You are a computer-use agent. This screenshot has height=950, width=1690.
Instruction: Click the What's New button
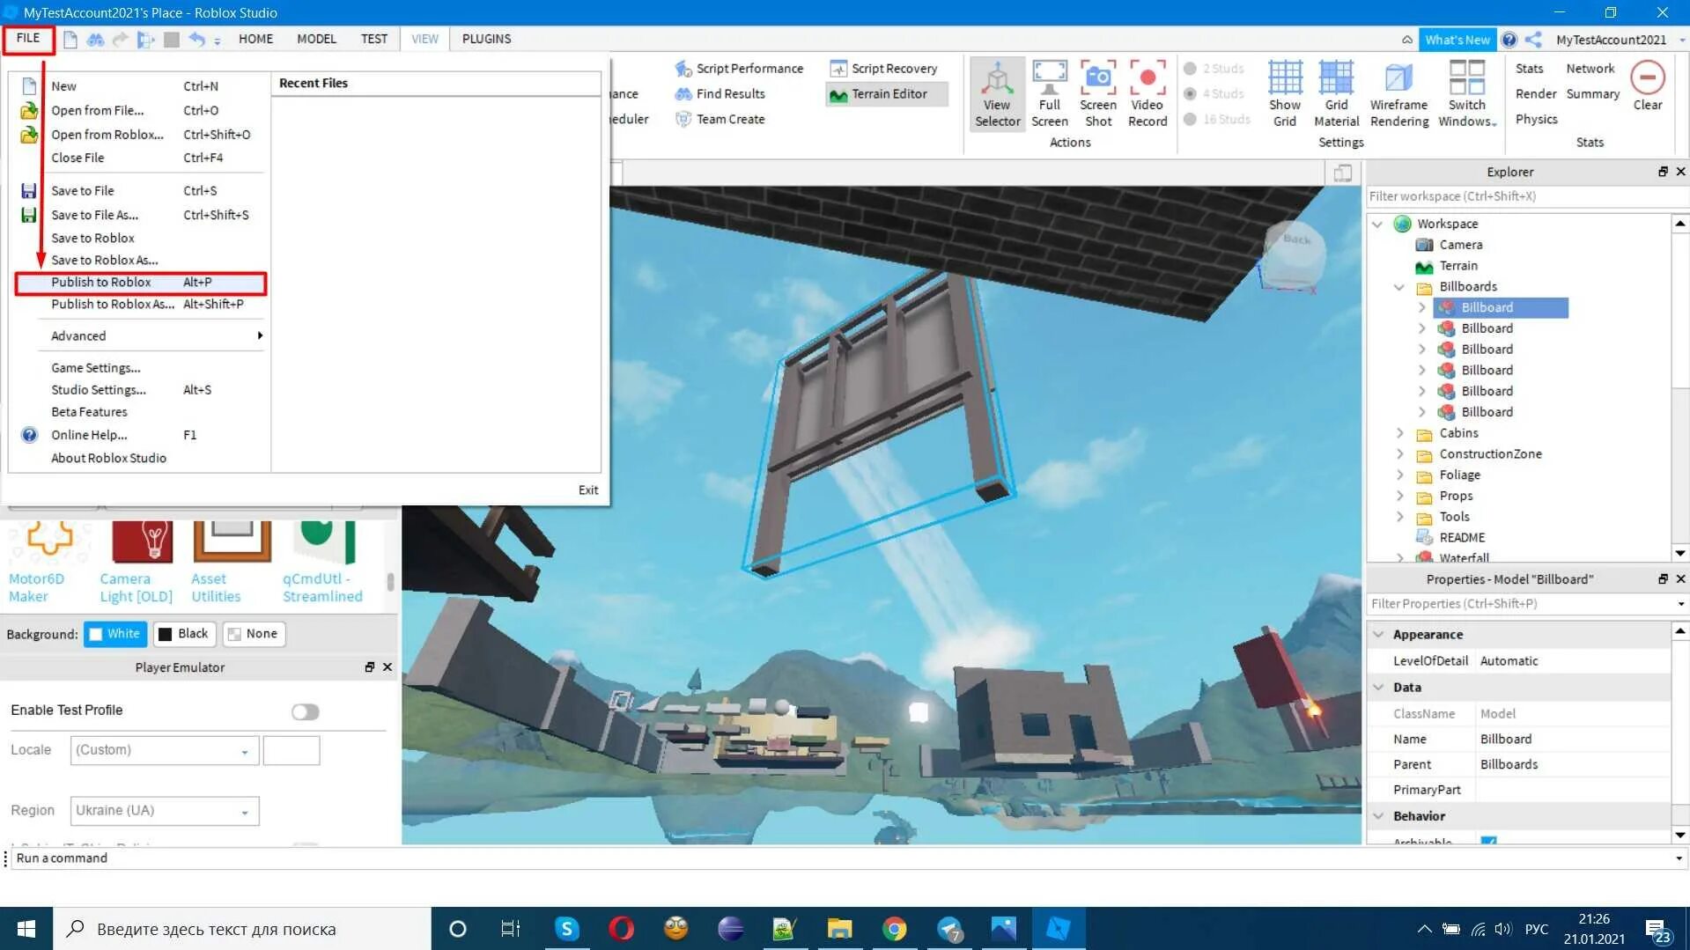coord(1457,40)
